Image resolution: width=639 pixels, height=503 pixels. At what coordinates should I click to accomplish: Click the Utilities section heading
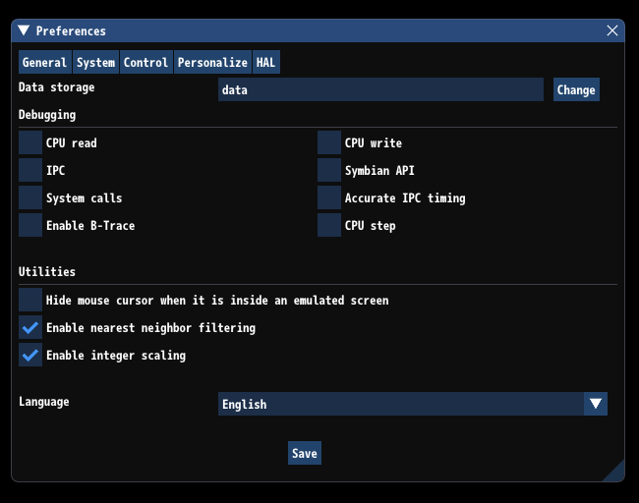(47, 272)
